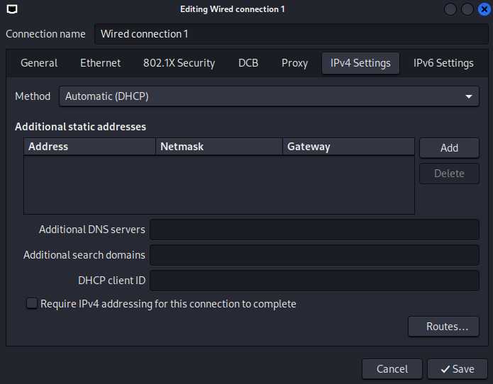Click the DHCP client ID field
Screen dimensions: 493x384
(x=314, y=281)
